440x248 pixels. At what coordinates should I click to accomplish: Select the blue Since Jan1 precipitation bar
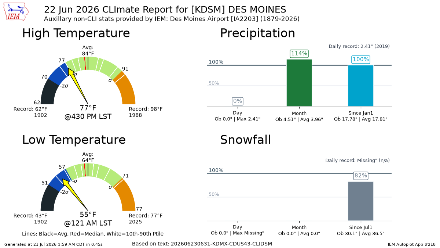coord(361,86)
